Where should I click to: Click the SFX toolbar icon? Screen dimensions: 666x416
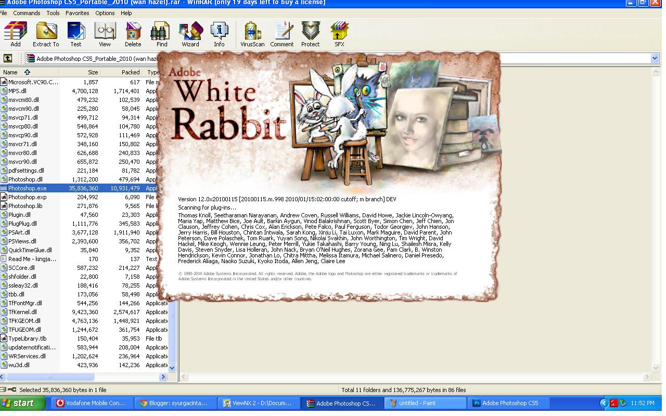pos(339,35)
